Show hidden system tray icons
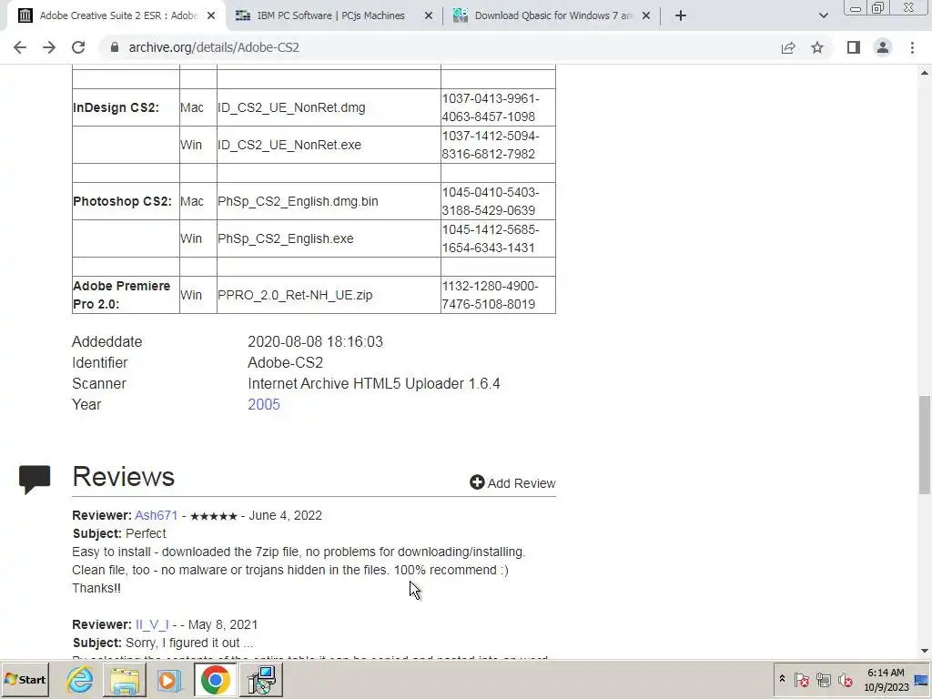This screenshot has height=699, width=932. point(782,679)
